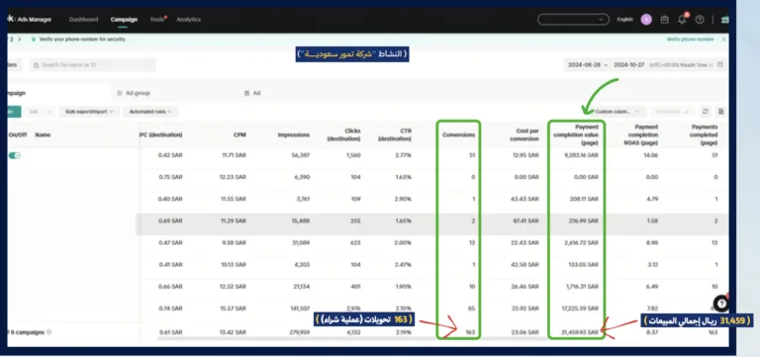Click the Ad tab icon

[x=246, y=93]
